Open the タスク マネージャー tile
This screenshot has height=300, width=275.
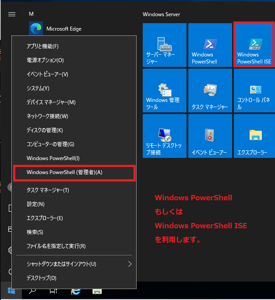(x=210, y=91)
